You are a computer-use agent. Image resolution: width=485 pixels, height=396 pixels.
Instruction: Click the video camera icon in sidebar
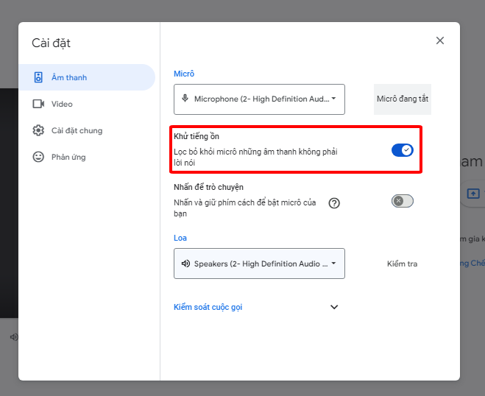(38, 104)
